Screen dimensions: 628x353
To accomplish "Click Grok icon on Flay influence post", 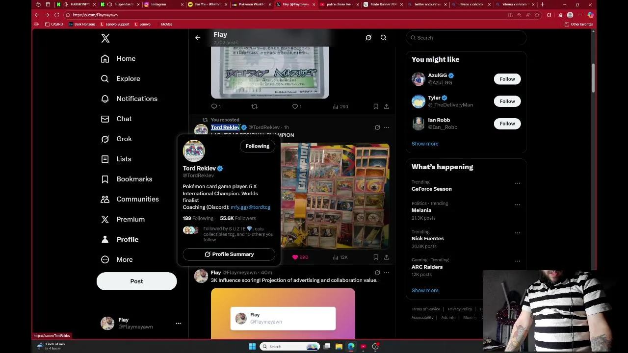I will tap(377, 273).
